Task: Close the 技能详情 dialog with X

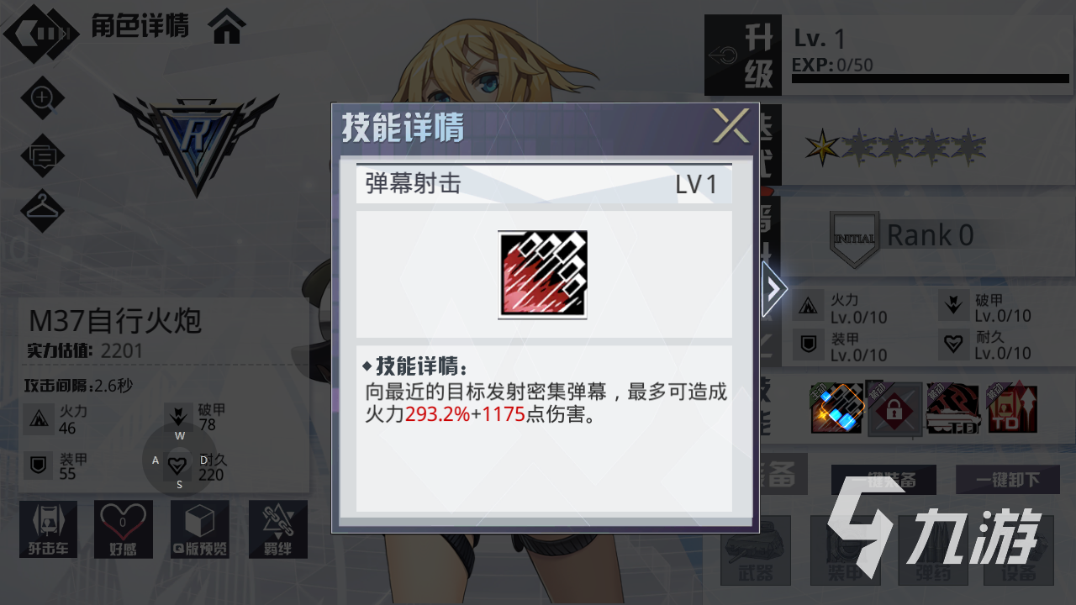Action: pos(731,126)
